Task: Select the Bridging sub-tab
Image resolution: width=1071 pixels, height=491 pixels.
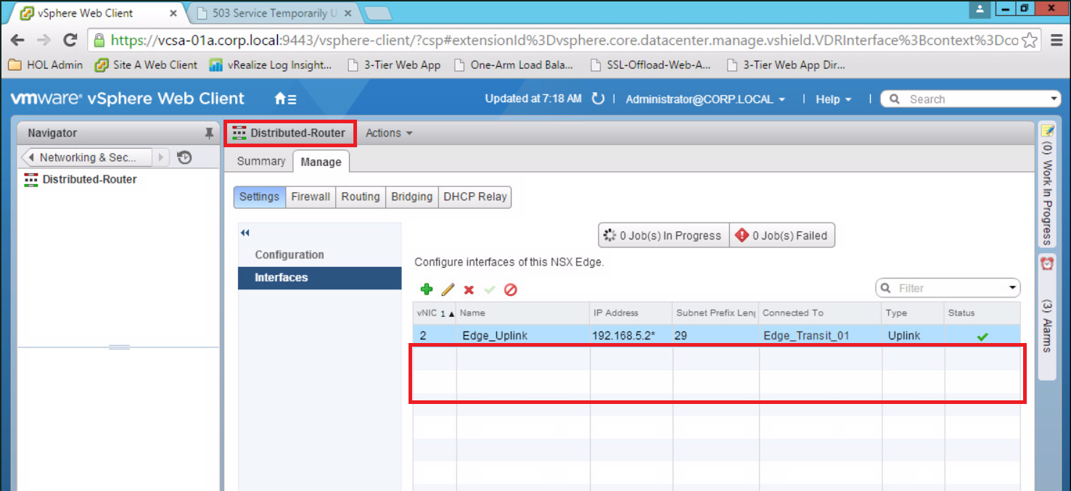Action: click(411, 197)
